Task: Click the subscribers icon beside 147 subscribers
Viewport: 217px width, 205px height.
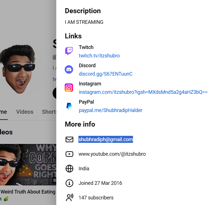Action: pyautogui.click(x=69, y=198)
